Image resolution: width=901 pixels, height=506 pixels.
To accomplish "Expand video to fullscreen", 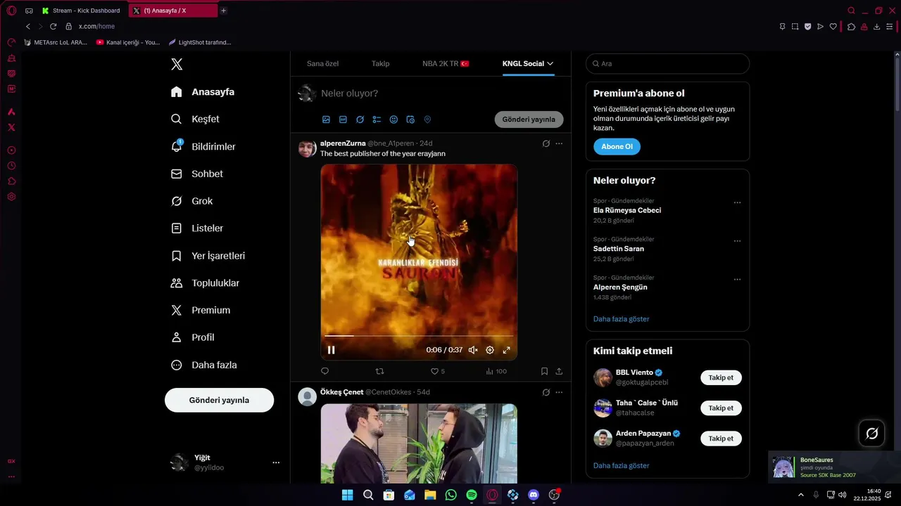I will click(506, 350).
